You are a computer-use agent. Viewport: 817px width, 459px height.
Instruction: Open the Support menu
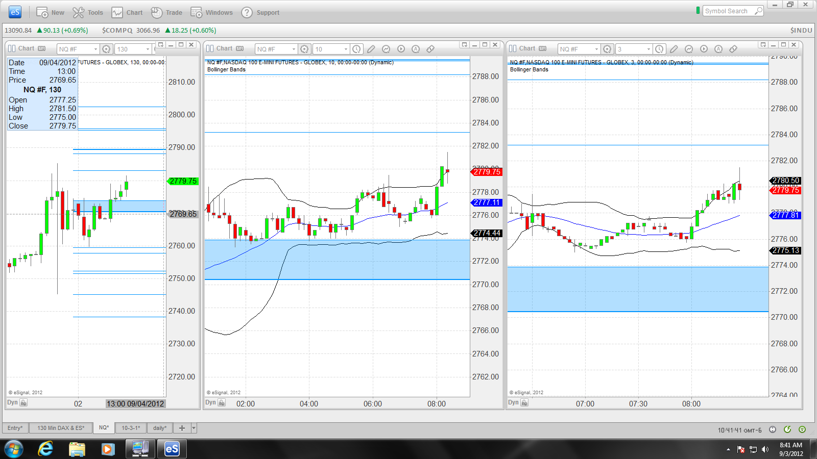(x=260, y=13)
